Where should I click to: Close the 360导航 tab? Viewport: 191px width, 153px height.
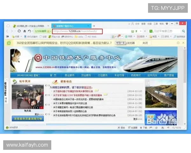(x=48, y=26)
